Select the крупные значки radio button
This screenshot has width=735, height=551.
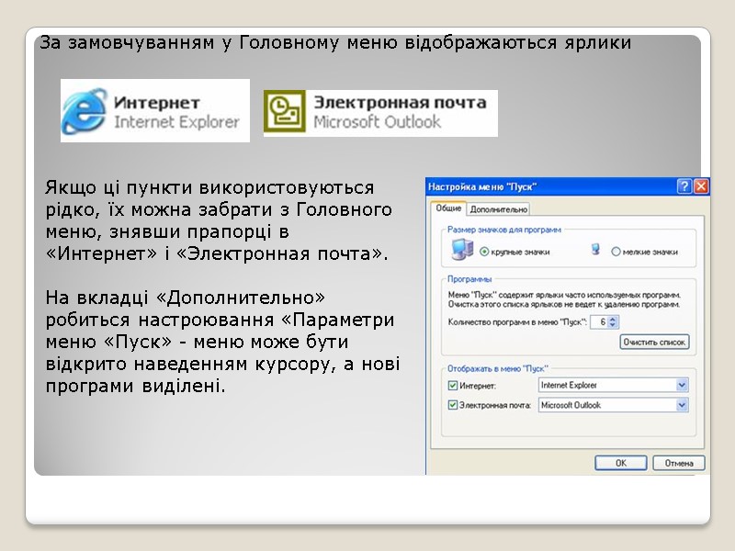484,252
